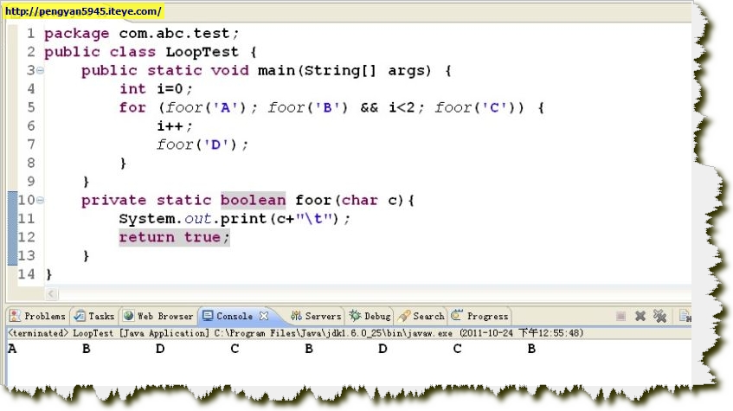Open the Debug tab
This screenshot has height=411, width=733.
point(370,316)
